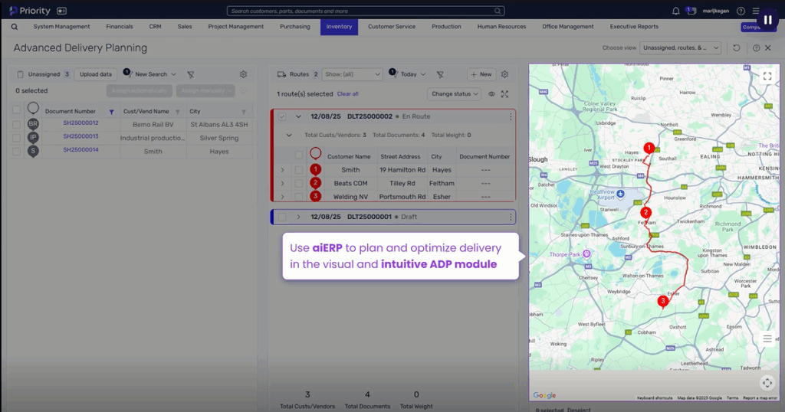The height and width of the screenshot is (412, 785).
Task: Toggle route visibility eye icon
Action: coord(491,94)
